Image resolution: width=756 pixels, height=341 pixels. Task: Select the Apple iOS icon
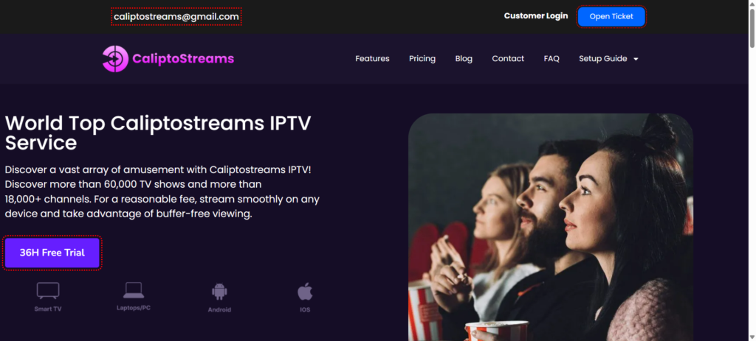click(x=305, y=292)
